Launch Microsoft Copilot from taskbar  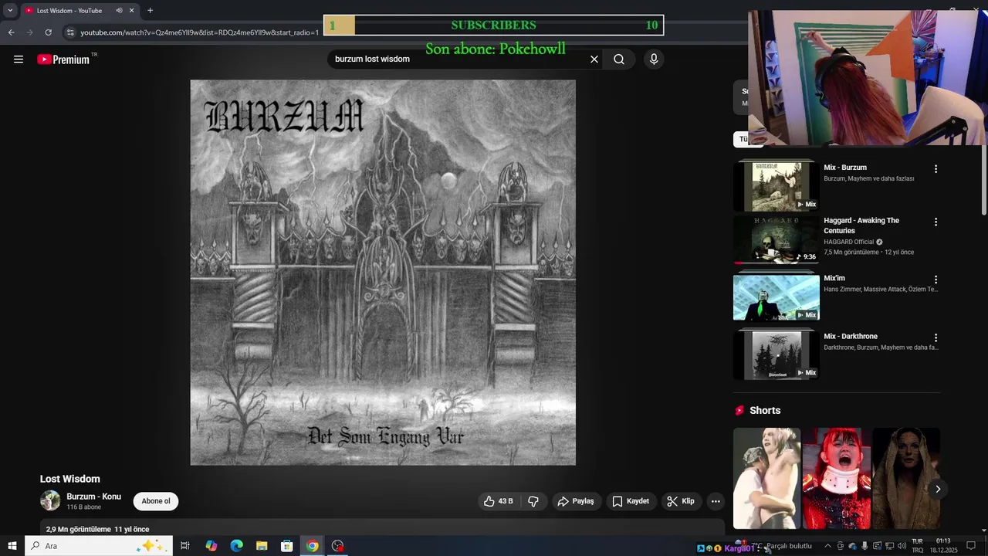pyautogui.click(x=211, y=546)
